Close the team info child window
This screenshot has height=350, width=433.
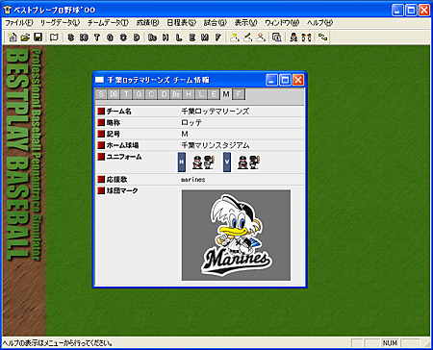[298, 80]
